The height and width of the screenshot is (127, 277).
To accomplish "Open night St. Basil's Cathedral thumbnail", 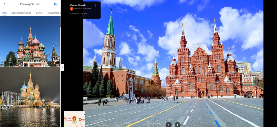I will click(x=30, y=97).
